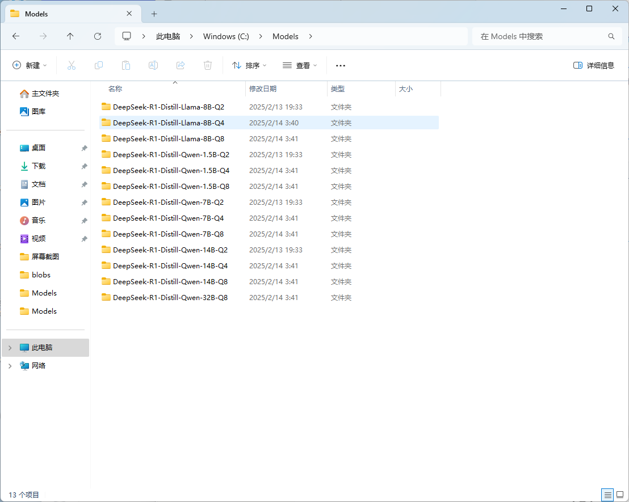This screenshot has height=502, width=629.
Task: Open 视频 in the sidebar
Action: point(32,239)
